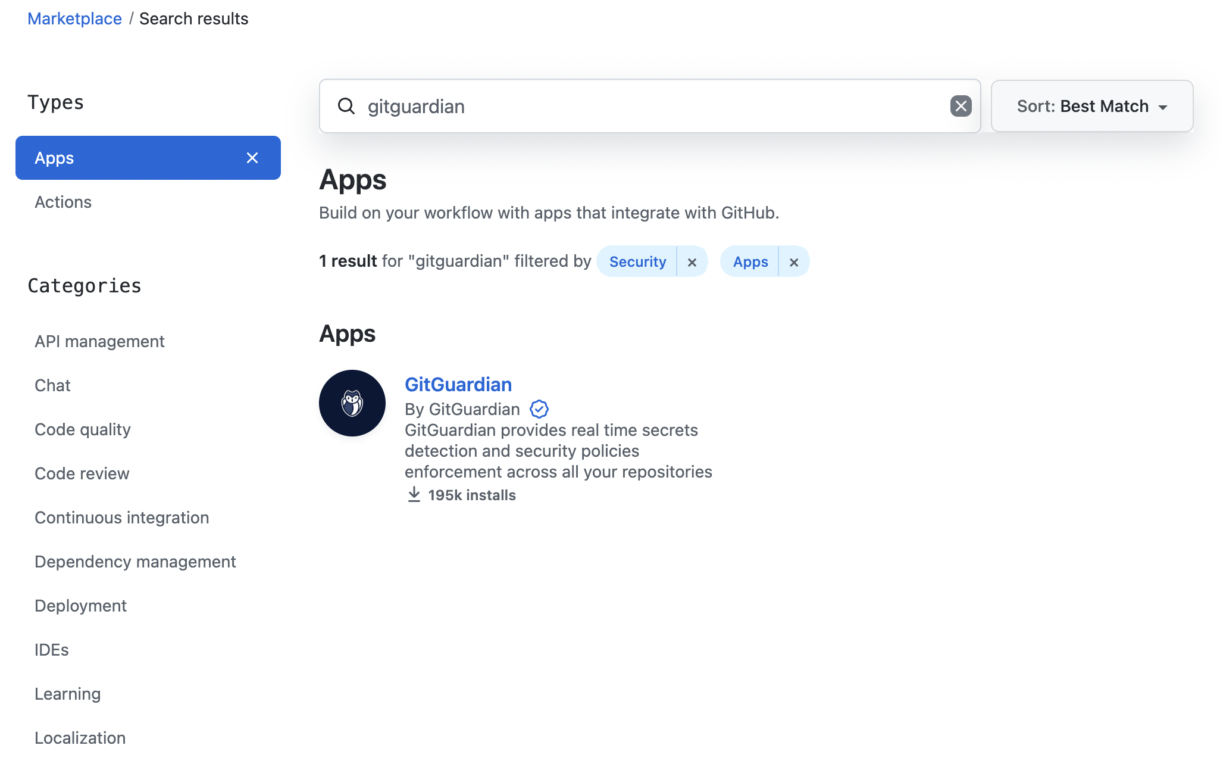
Task: Choose Deployment category
Action: click(80, 606)
